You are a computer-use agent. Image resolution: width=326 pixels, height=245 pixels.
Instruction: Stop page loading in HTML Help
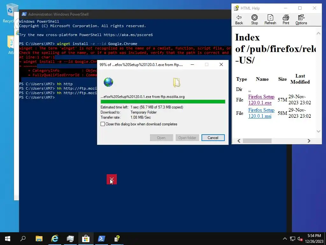pos(254,20)
